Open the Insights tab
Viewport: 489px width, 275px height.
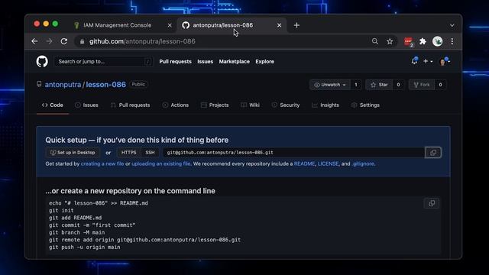point(325,105)
